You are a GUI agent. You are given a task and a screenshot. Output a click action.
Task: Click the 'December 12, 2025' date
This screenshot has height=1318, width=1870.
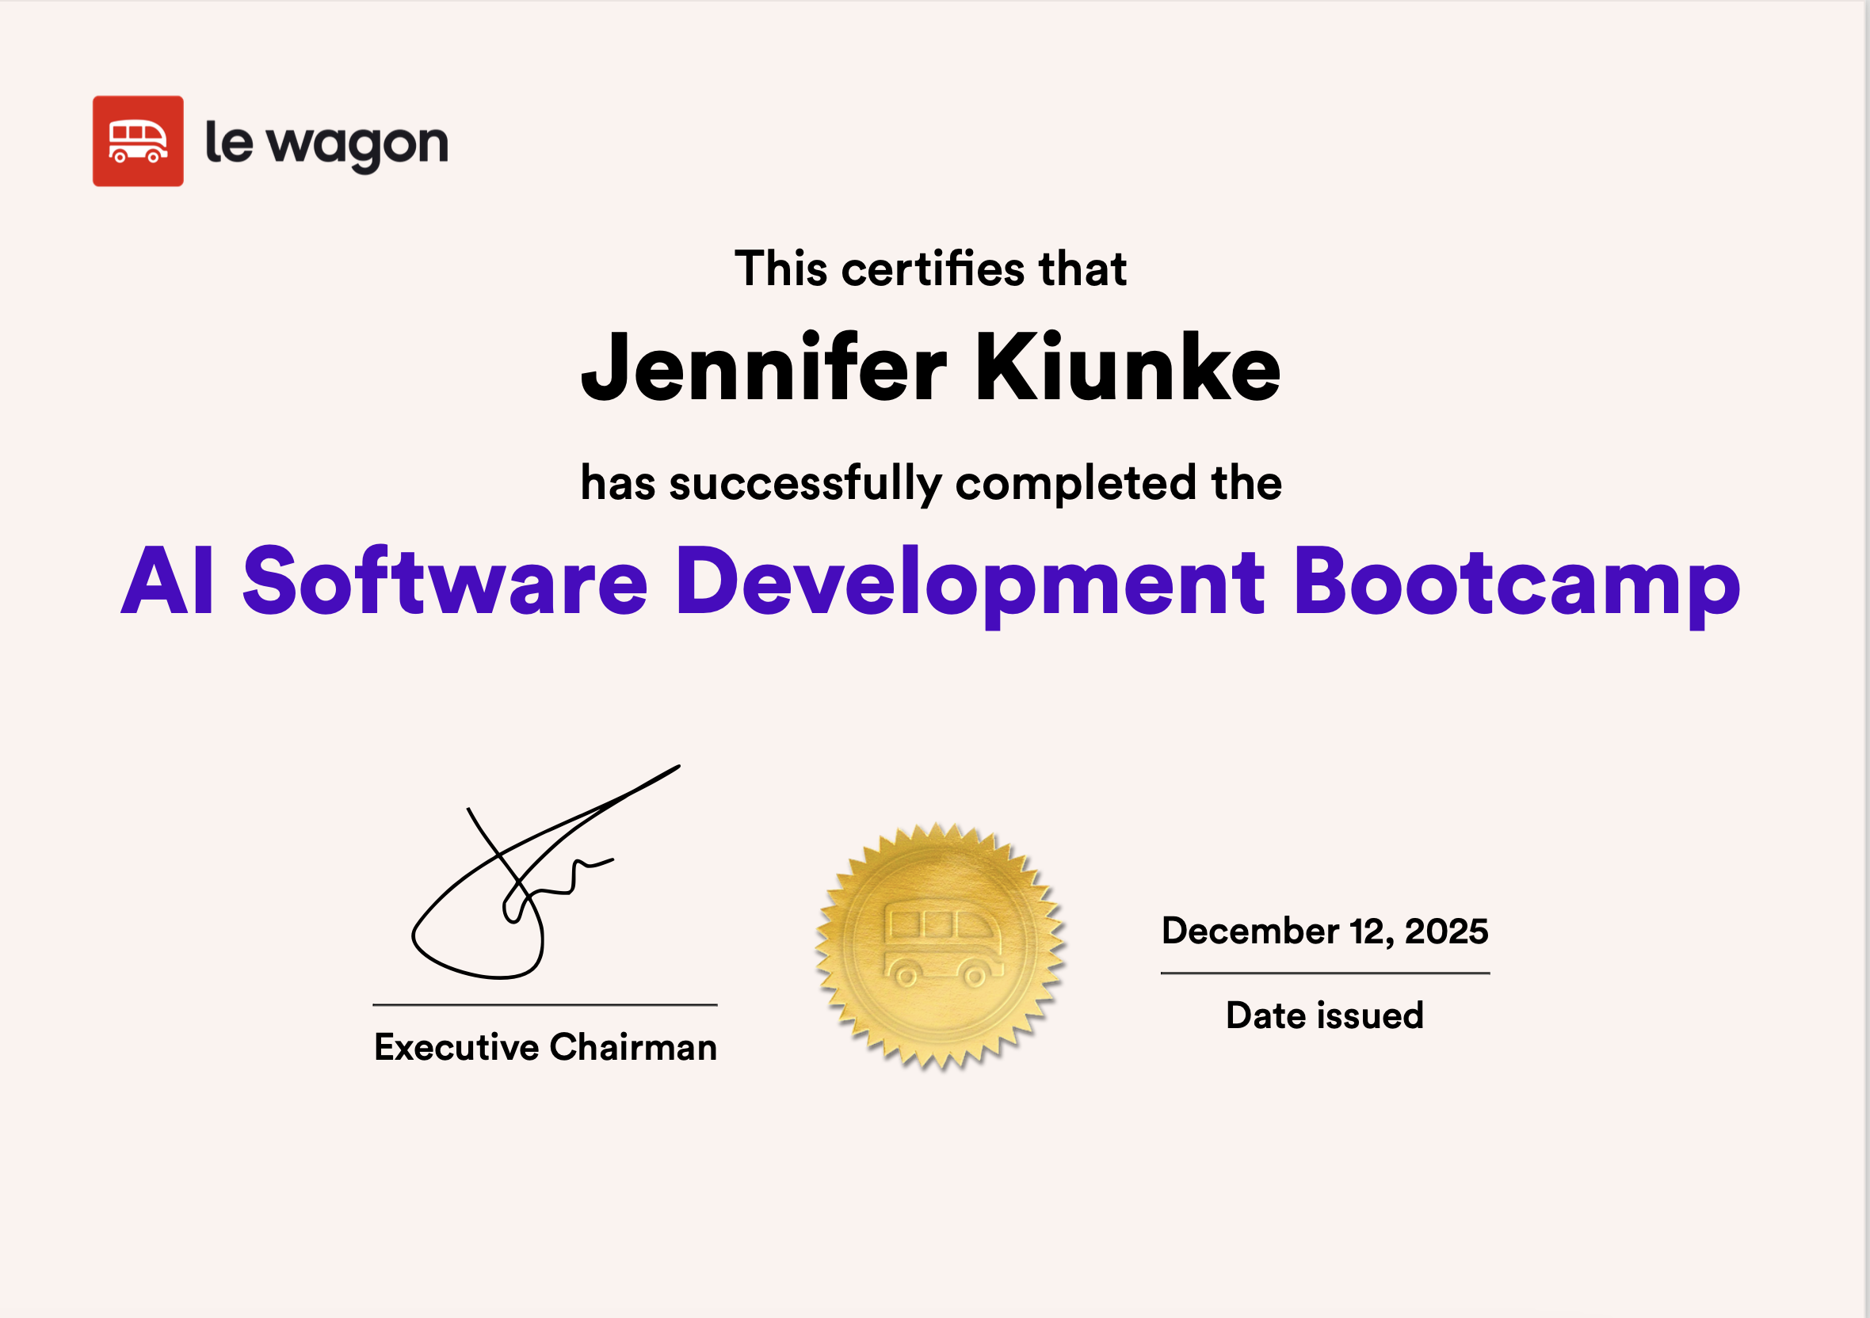tap(1324, 931)
